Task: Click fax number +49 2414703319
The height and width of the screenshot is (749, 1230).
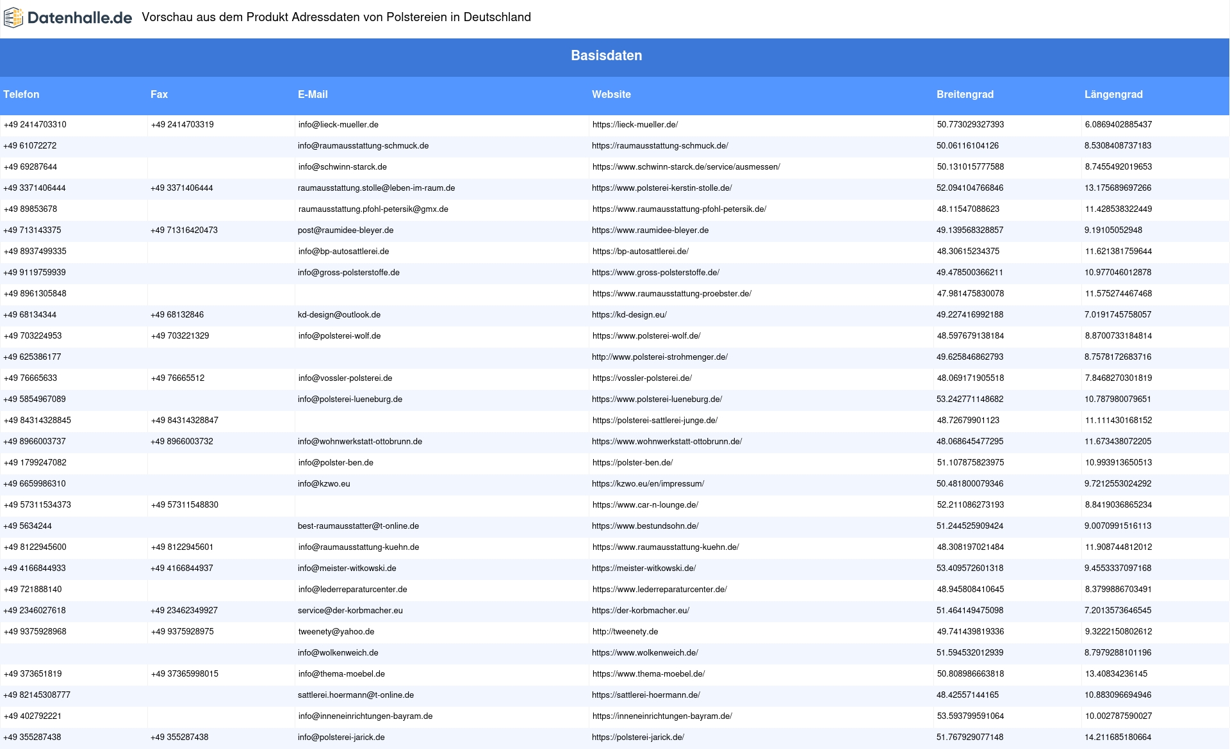Action: pyautogui.click(x=182, y=125)
